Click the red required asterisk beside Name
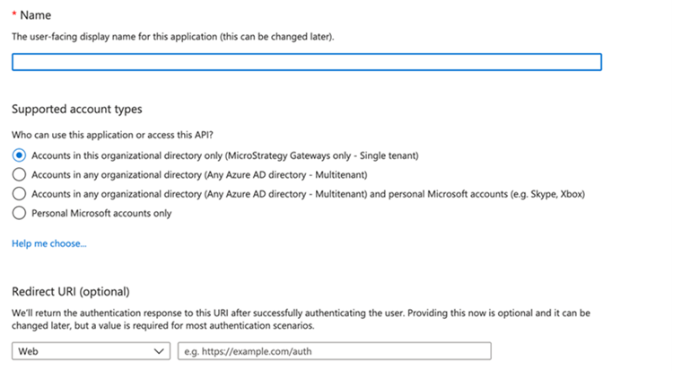The image size is (673, 371). (14, 15)
